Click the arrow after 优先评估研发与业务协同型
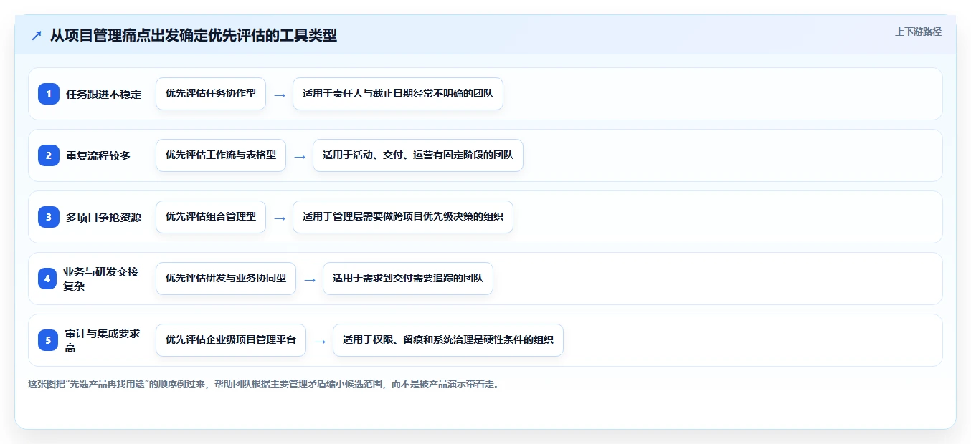This screenshot has height=444, width=971. point(310,279)
